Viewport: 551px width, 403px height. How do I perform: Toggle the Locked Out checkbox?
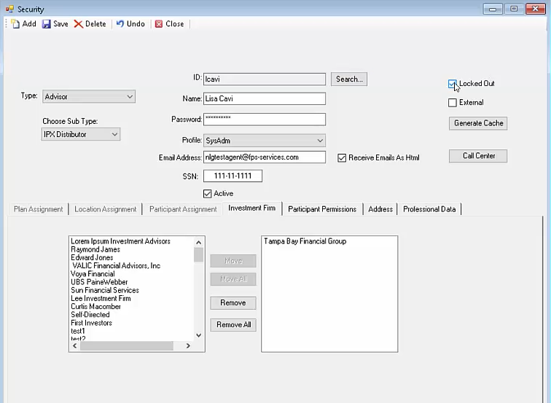453,84
